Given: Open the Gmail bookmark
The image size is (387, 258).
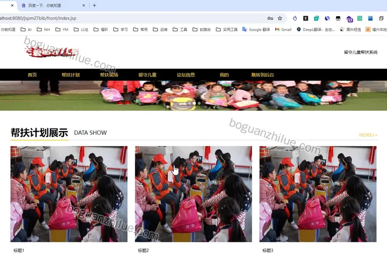Looking at the screenshot, I should tap(283, 30).
